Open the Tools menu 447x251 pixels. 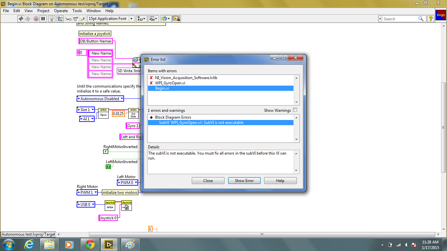click(77, 11)
